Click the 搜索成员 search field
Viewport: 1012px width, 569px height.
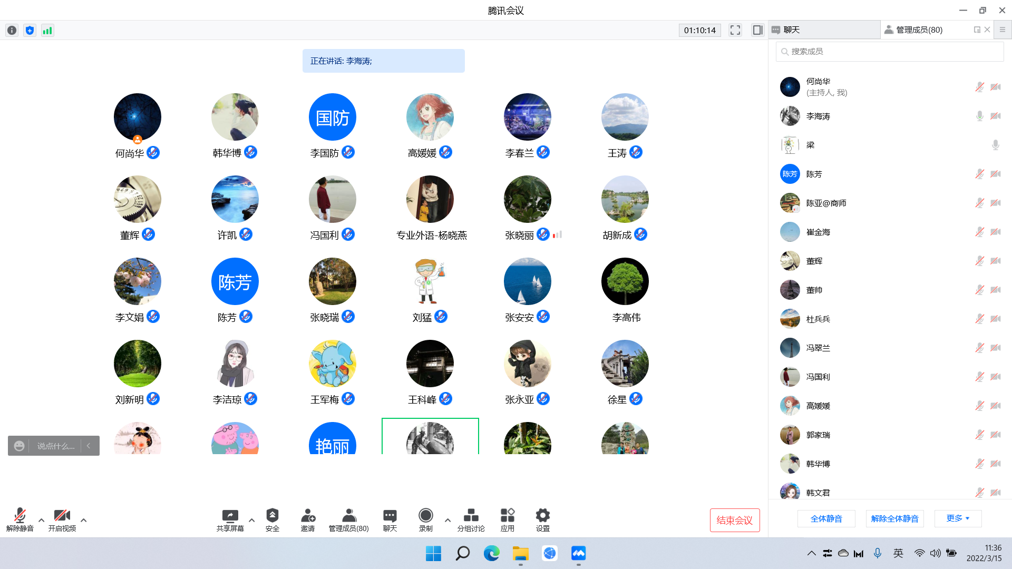pyautogui.click(x=890, y=52)
